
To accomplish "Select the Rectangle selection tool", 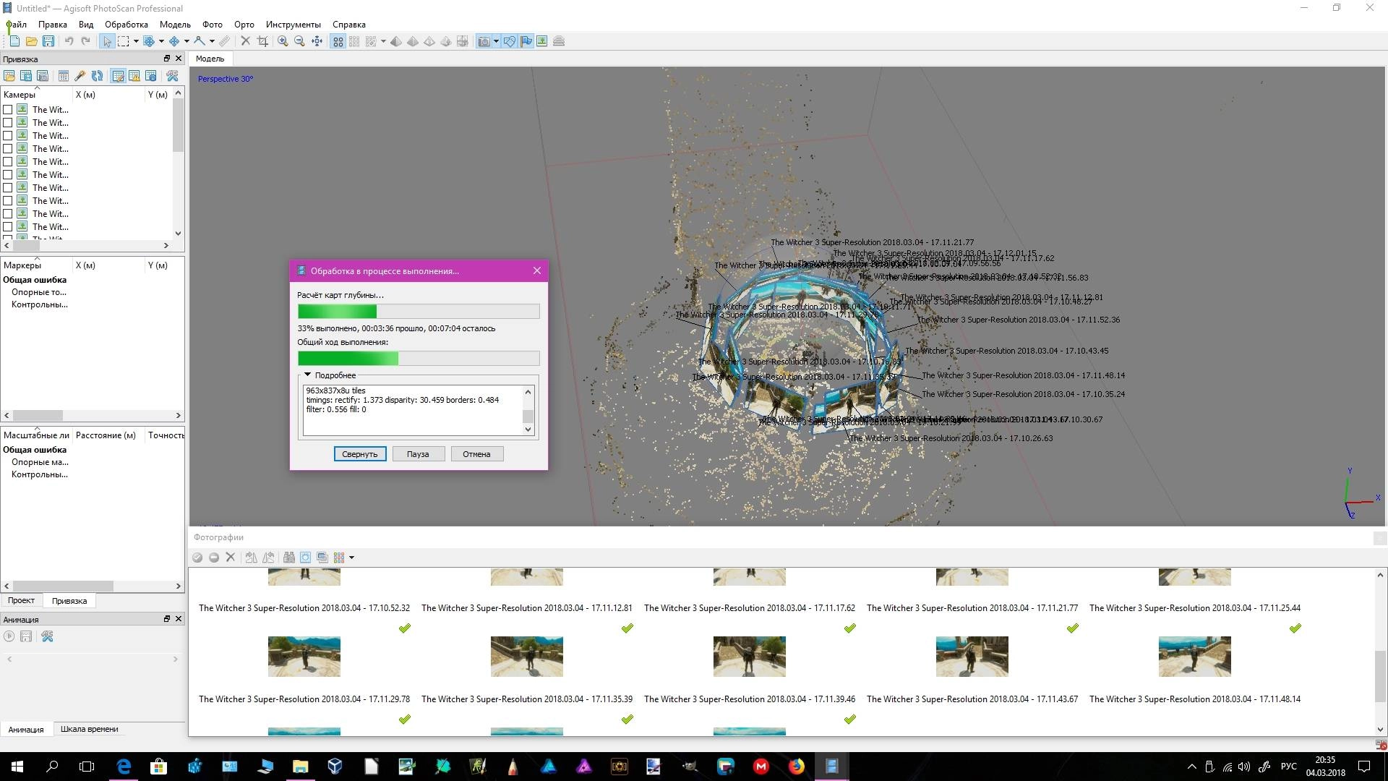I will pos(124,41).
